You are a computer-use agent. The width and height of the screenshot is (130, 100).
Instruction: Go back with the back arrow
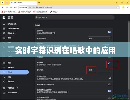(3, 8)
